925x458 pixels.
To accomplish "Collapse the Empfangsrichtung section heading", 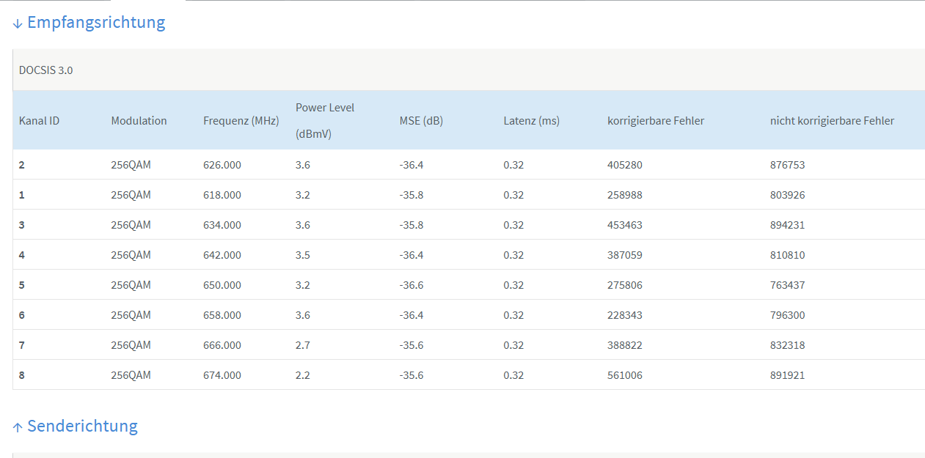I will tap(95, 23).
